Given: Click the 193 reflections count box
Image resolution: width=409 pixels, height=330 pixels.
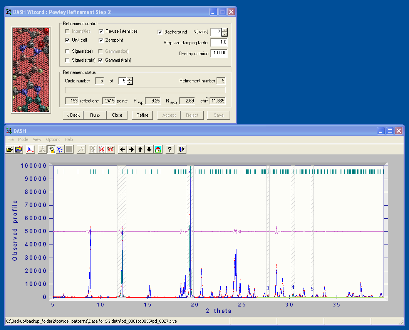Looking at the screenshot, I should click(x=72, y=101).
